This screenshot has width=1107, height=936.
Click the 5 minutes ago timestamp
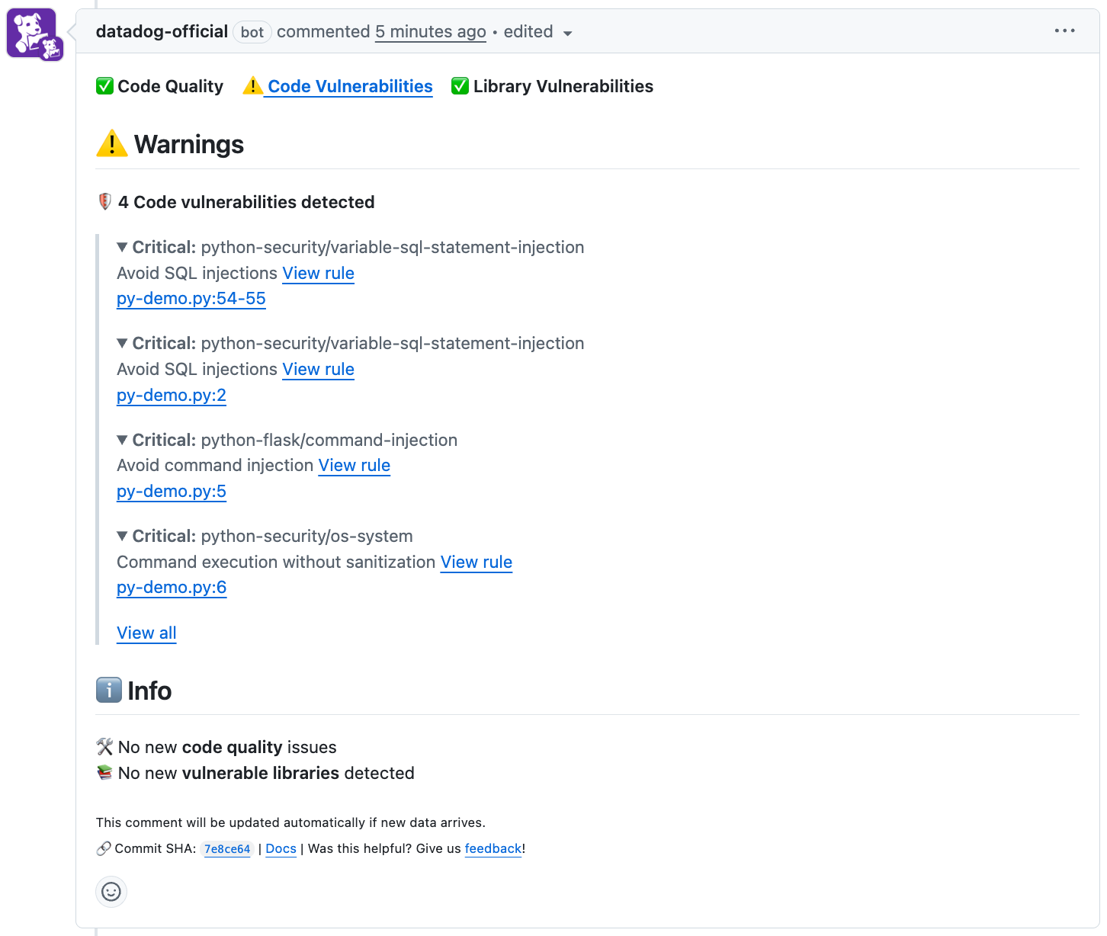tap(430, 32)
